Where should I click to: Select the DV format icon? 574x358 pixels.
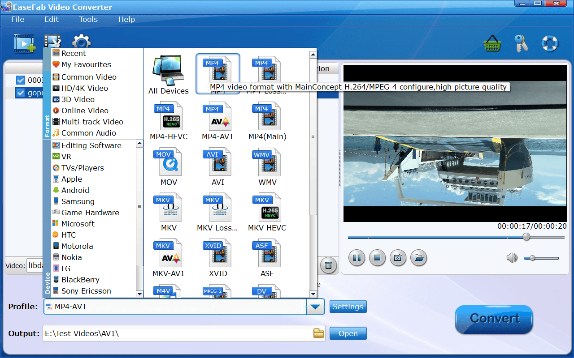point(267,291)
